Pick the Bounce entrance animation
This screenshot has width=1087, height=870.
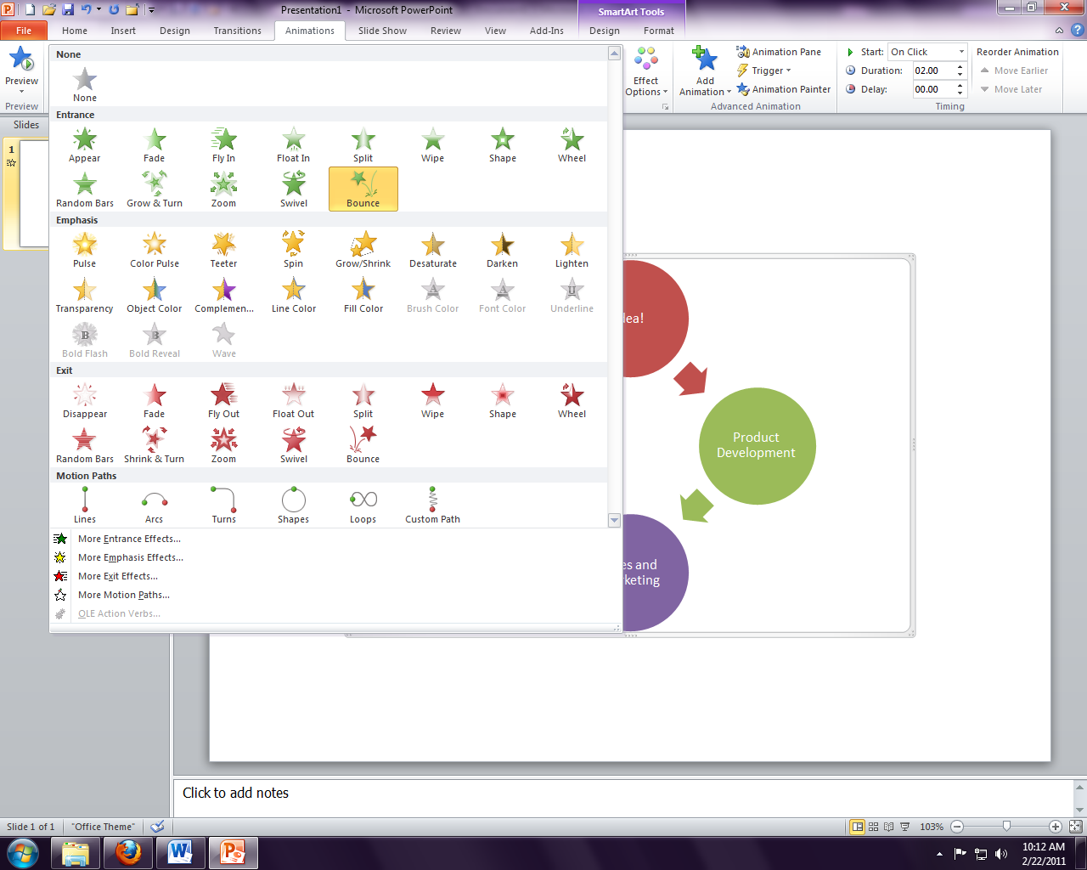click(x=363, y=189)
